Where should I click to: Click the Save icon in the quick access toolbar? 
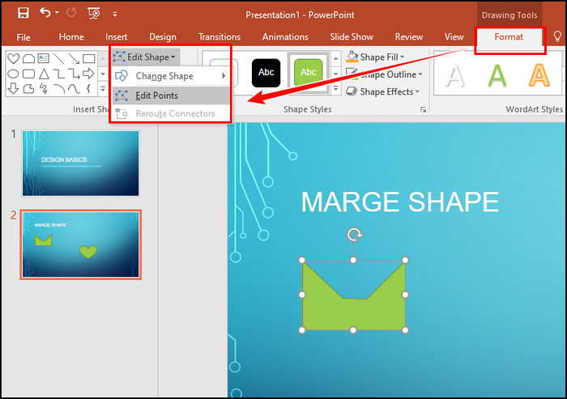pyautogui.click(x=23, y=14)
